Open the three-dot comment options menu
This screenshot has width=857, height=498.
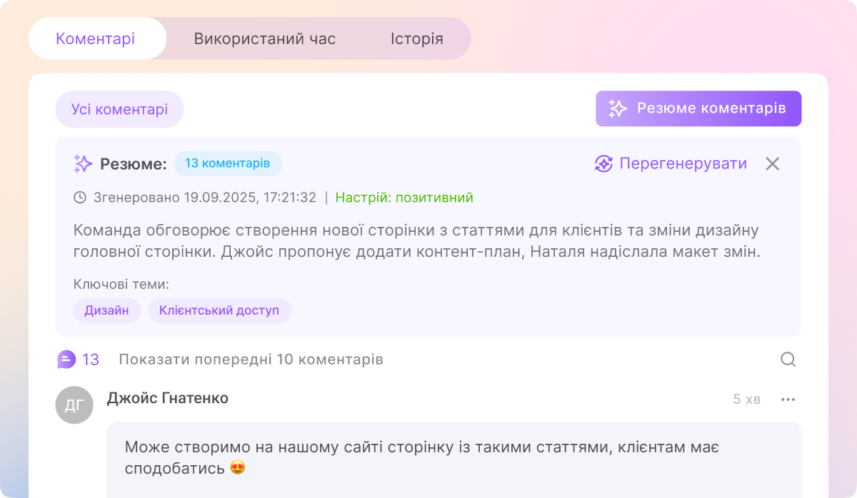click(788, 400)
